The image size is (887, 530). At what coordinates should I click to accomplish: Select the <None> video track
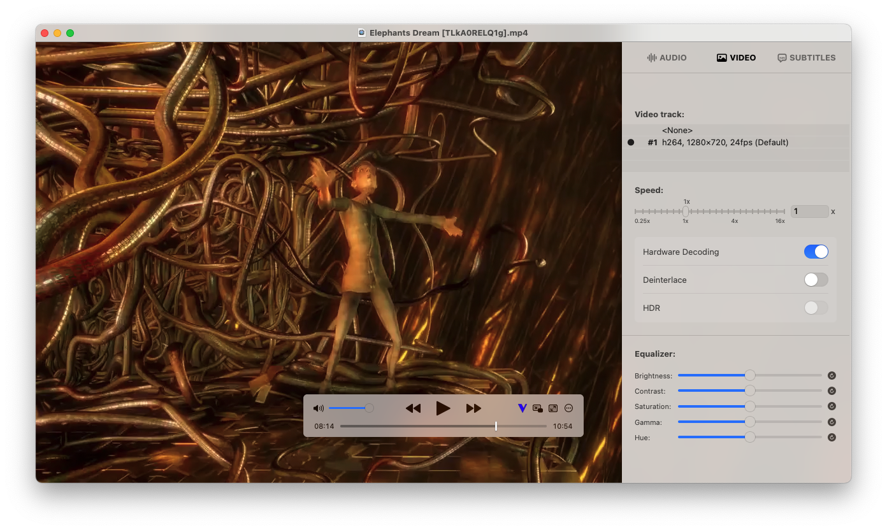tap(736, 131)
